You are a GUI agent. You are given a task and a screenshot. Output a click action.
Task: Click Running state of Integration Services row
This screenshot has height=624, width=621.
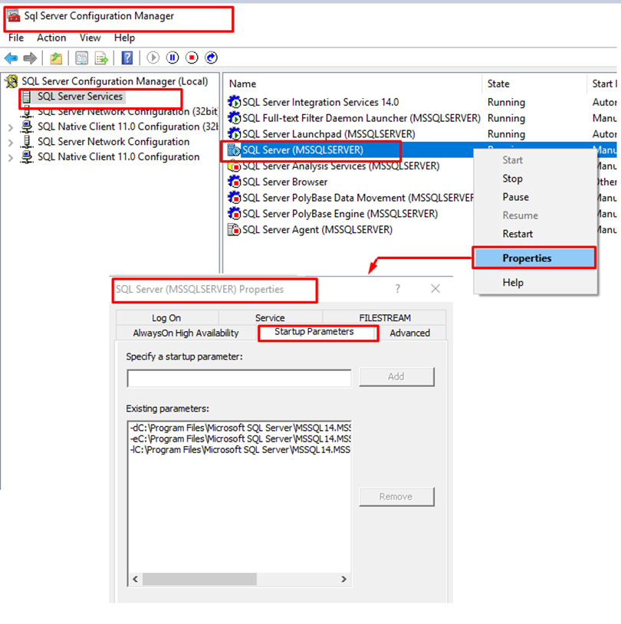[x=506, y=102]
